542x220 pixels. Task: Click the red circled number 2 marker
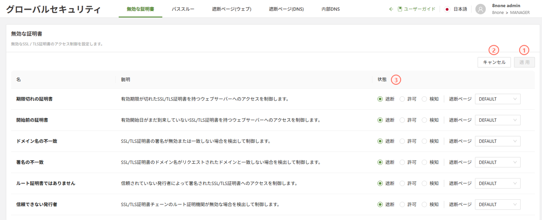(x=494, y=50)
